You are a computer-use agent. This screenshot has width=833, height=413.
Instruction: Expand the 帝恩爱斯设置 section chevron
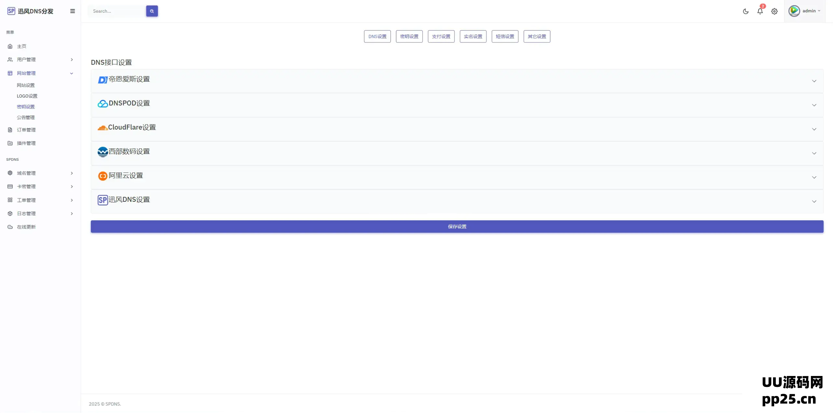point(814,81)
